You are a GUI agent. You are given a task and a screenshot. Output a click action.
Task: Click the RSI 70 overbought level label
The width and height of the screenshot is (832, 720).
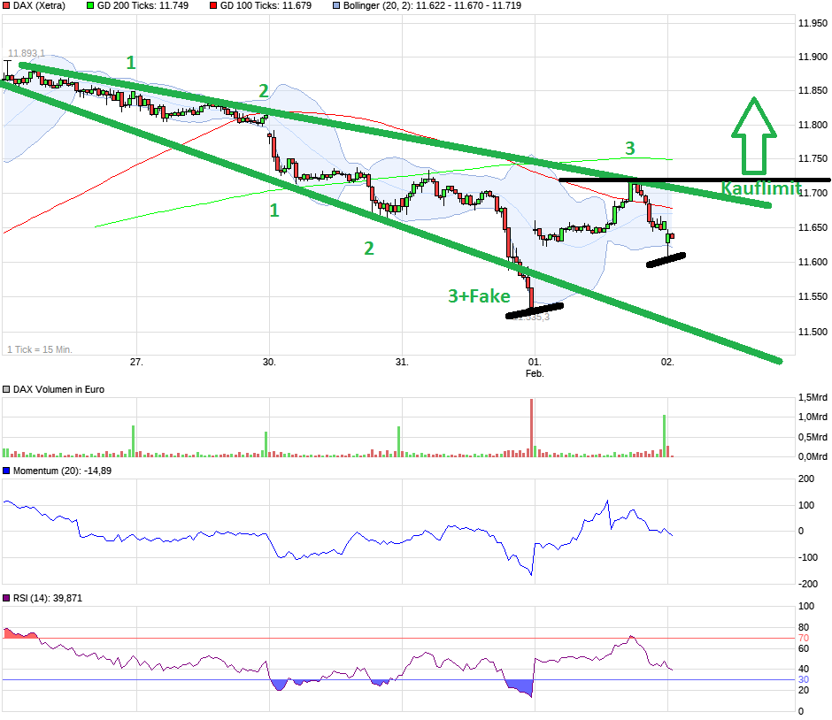[x=804, y=638]
